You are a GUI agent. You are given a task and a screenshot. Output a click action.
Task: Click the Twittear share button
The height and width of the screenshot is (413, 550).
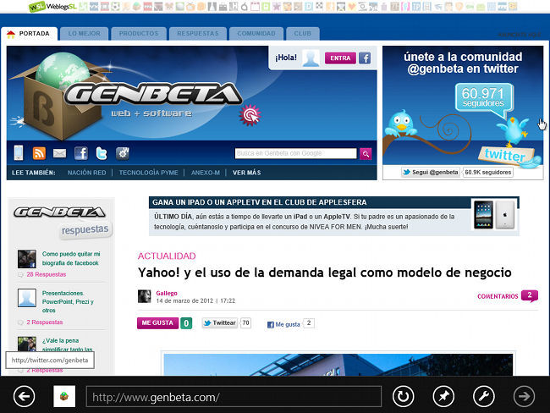(x=220, y=322)
